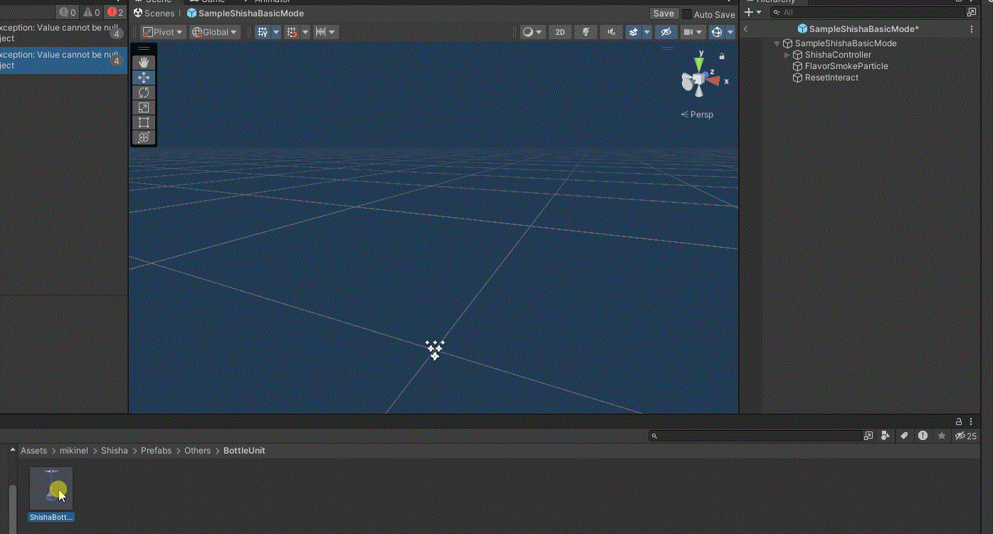Viewport: 993px width, 534px height.
Task: Select the Rotate tool
Action: tap(144, 93)
